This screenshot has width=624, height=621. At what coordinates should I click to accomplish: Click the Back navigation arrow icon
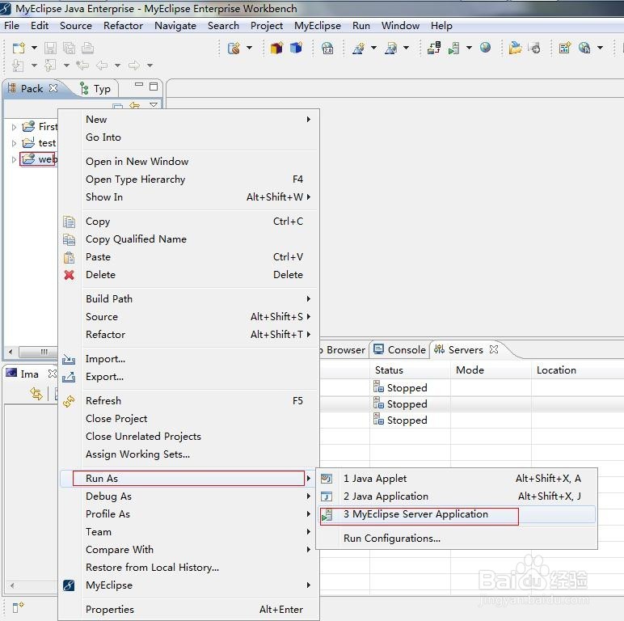[x=102, y=65]
